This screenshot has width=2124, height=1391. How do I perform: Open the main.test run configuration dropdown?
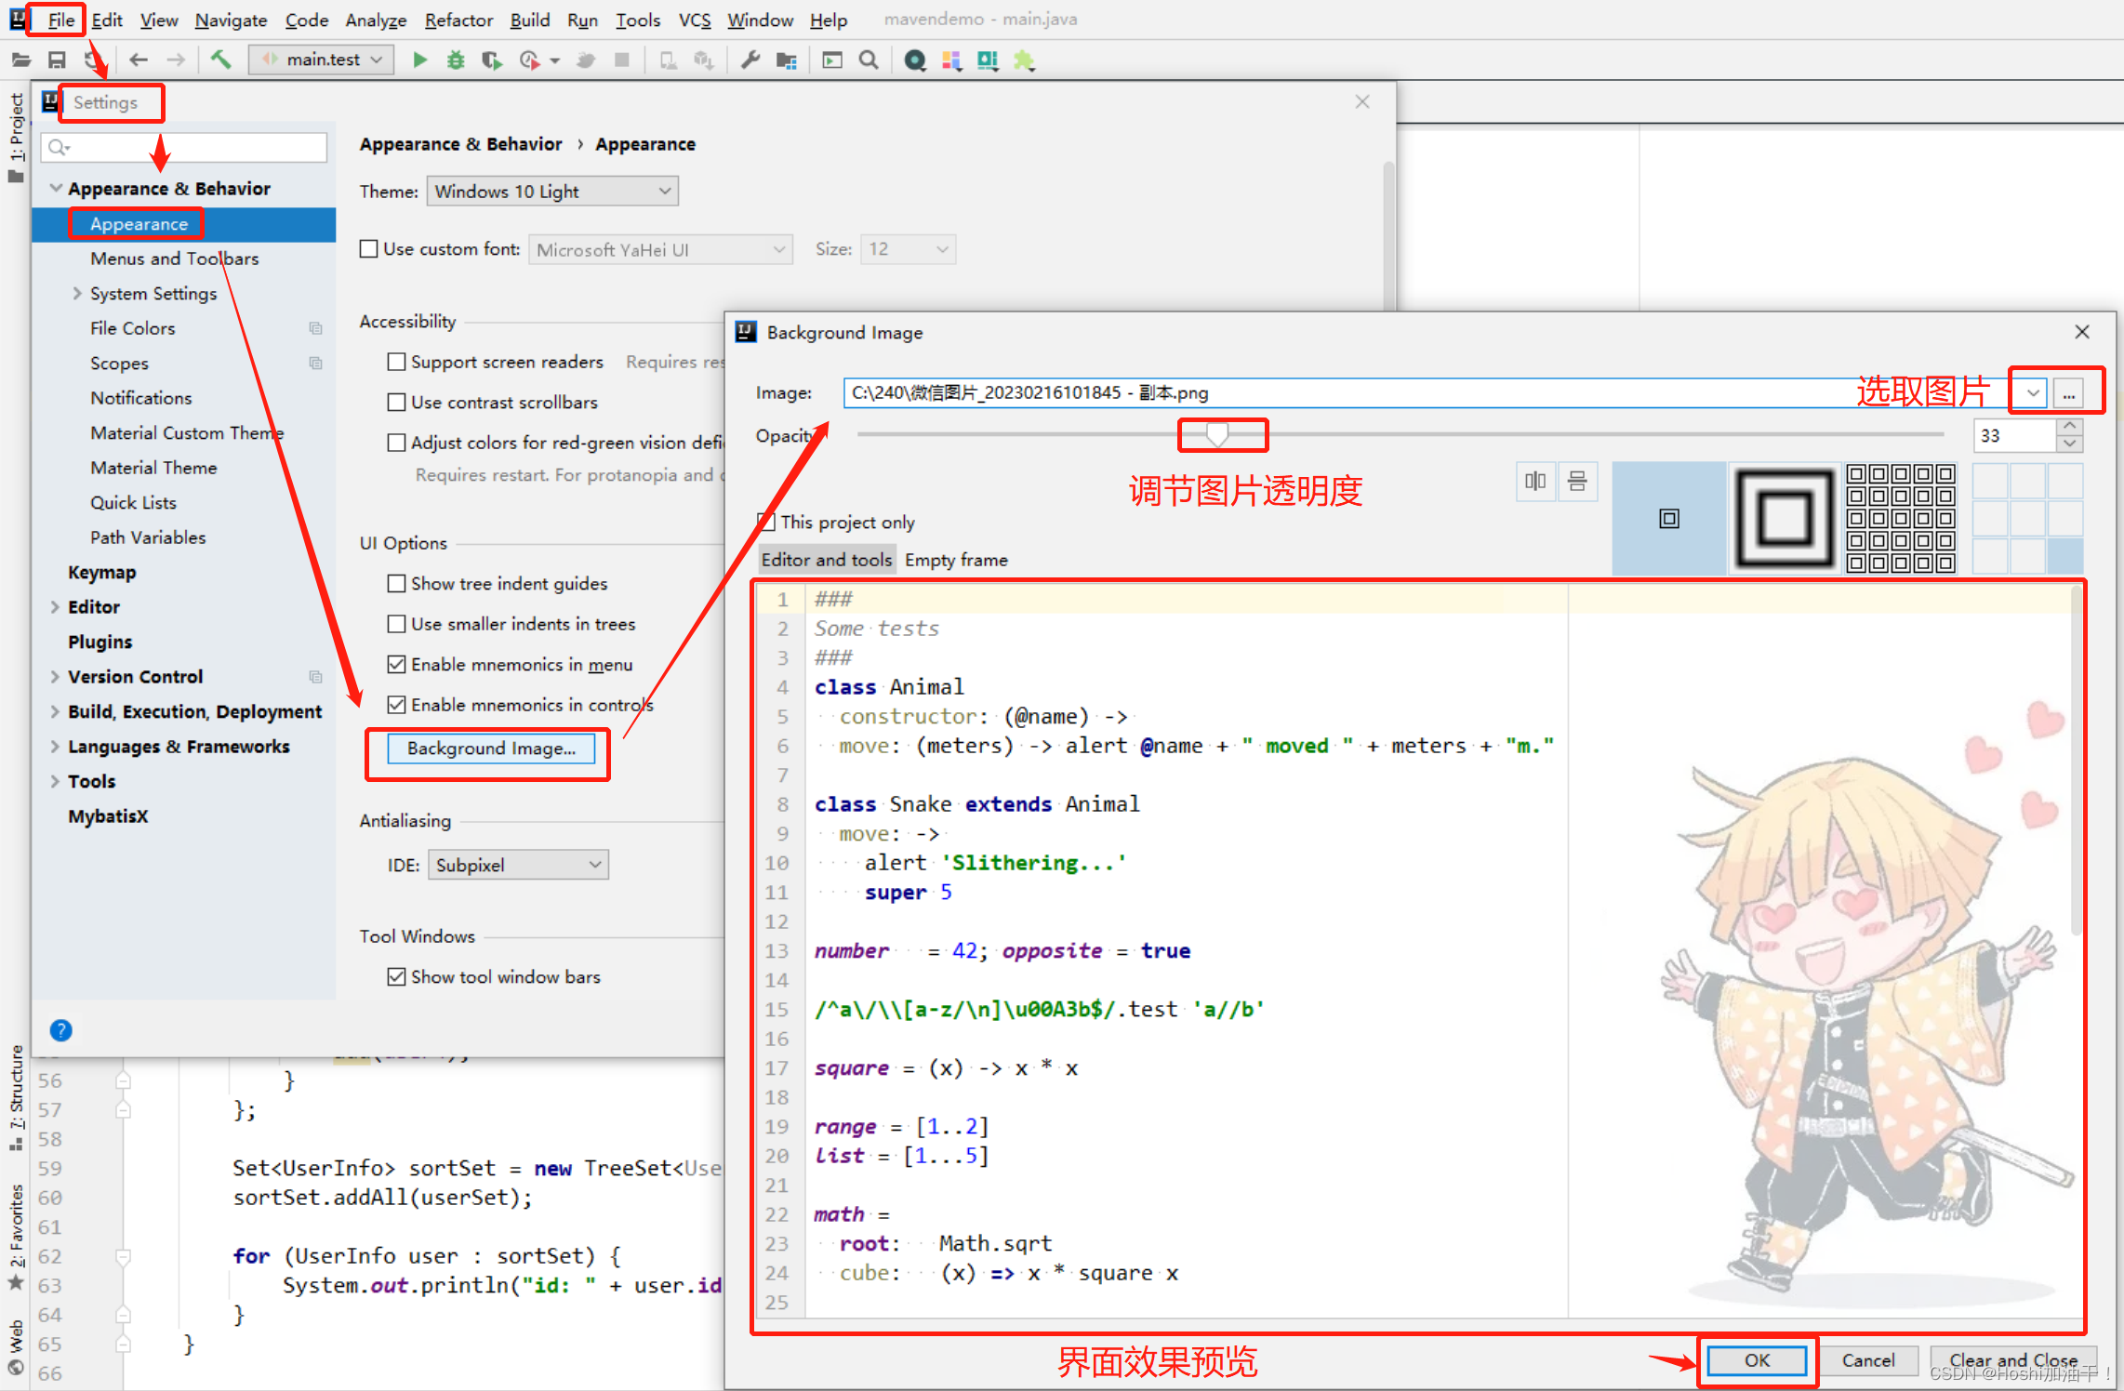pyautogui.click(x=322, y=60)
